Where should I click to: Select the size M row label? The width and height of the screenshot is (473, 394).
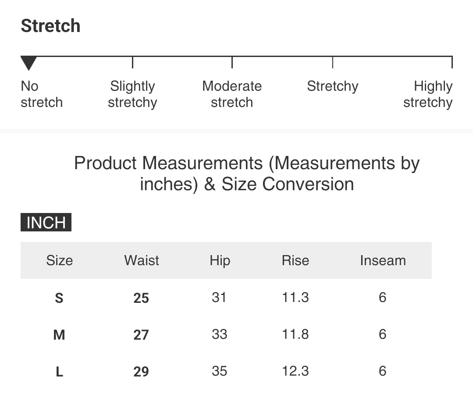59,335
